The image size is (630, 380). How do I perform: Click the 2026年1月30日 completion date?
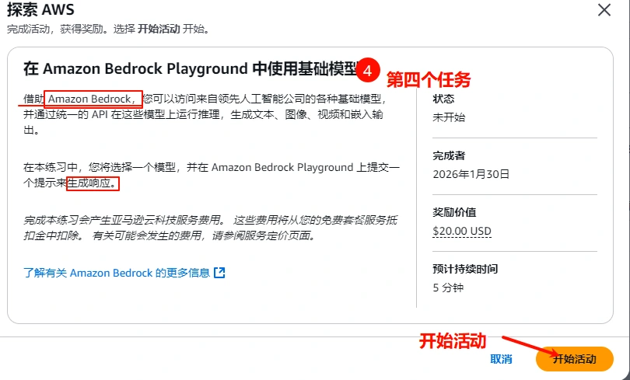(x=471, y=175)
